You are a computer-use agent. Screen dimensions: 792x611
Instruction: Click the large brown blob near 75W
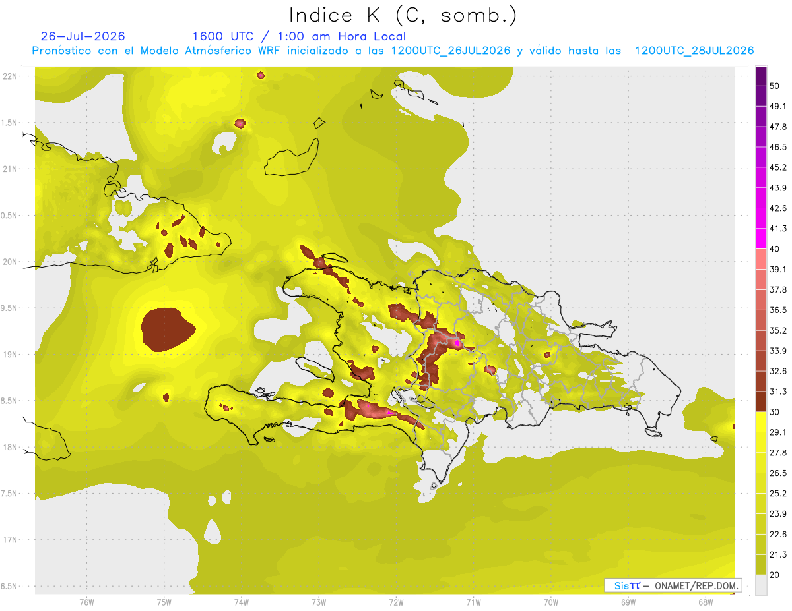(x=168, y=328)
